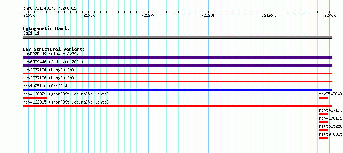
Task: Open the nsv6559446 (Sedlazeck2020) variant label
Action: coord(53,62)
